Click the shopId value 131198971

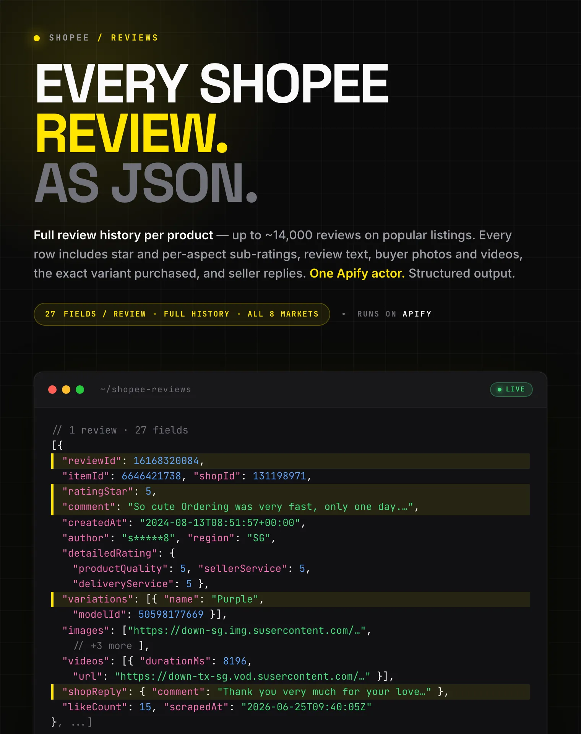[x=279, y=476]
